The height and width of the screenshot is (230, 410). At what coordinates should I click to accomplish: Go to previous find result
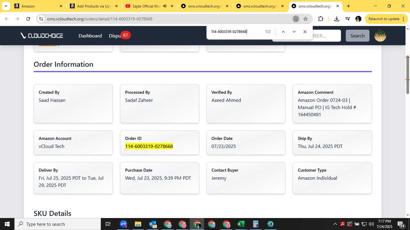283,32
